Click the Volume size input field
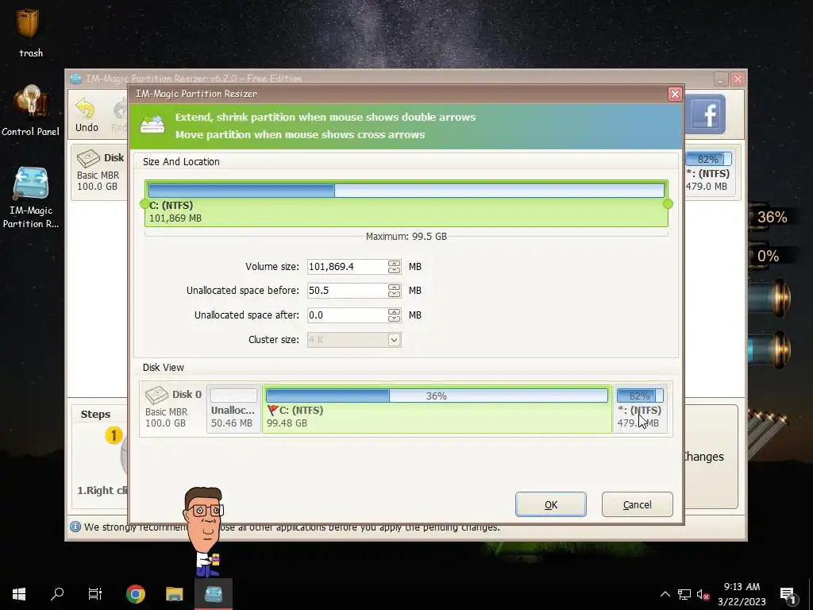This screenshot has height=610, width=813. coord(347,267)
